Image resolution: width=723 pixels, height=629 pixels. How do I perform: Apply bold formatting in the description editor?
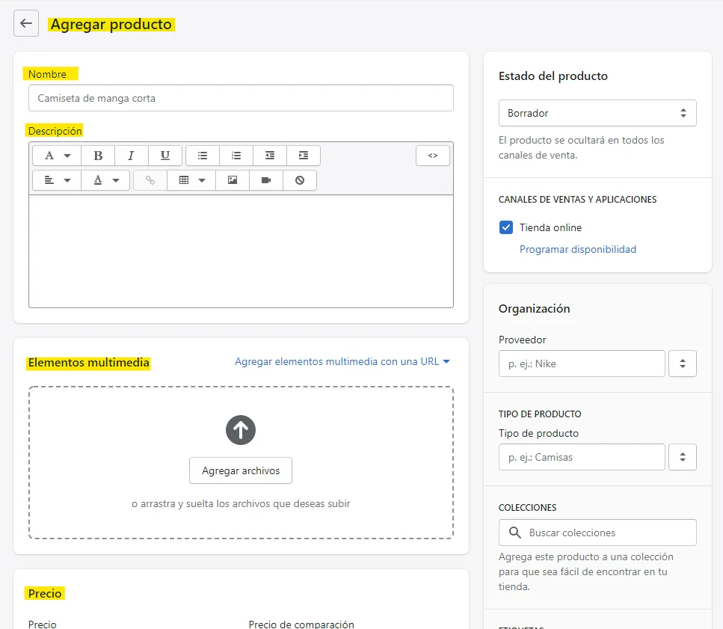tap(98, 155)
